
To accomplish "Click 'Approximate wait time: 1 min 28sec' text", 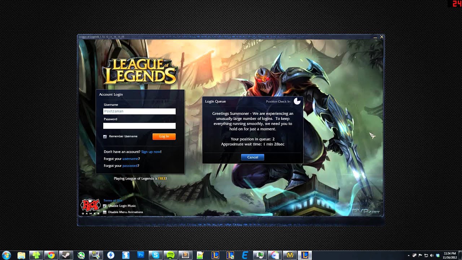I will pos(253,144).
